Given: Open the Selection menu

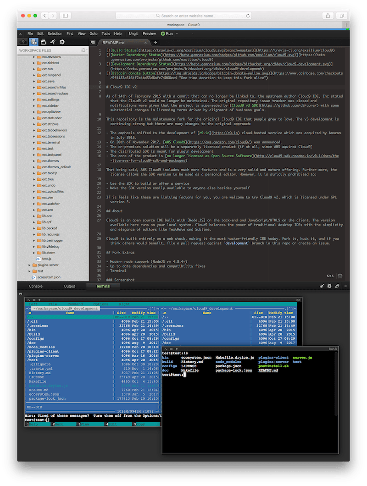Looking at the screenshot, I should [x=55, y=34].
